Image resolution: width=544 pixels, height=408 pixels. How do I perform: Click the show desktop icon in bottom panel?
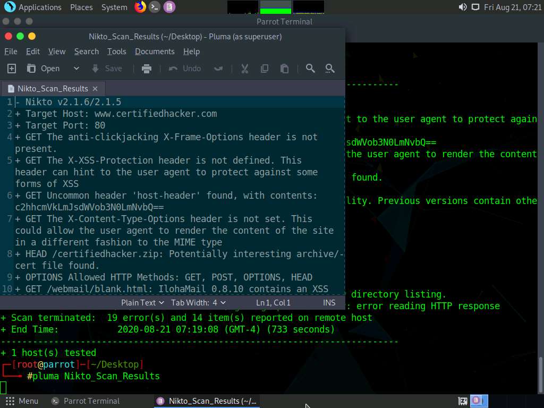pos(463,401)
